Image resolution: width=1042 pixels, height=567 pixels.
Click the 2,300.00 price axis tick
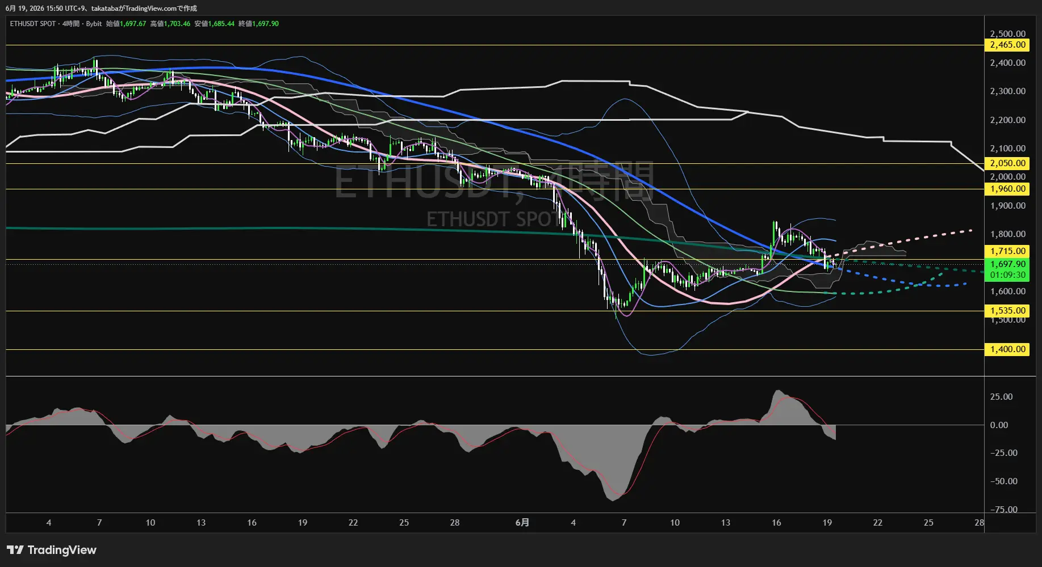click(x=1007, y=91)
